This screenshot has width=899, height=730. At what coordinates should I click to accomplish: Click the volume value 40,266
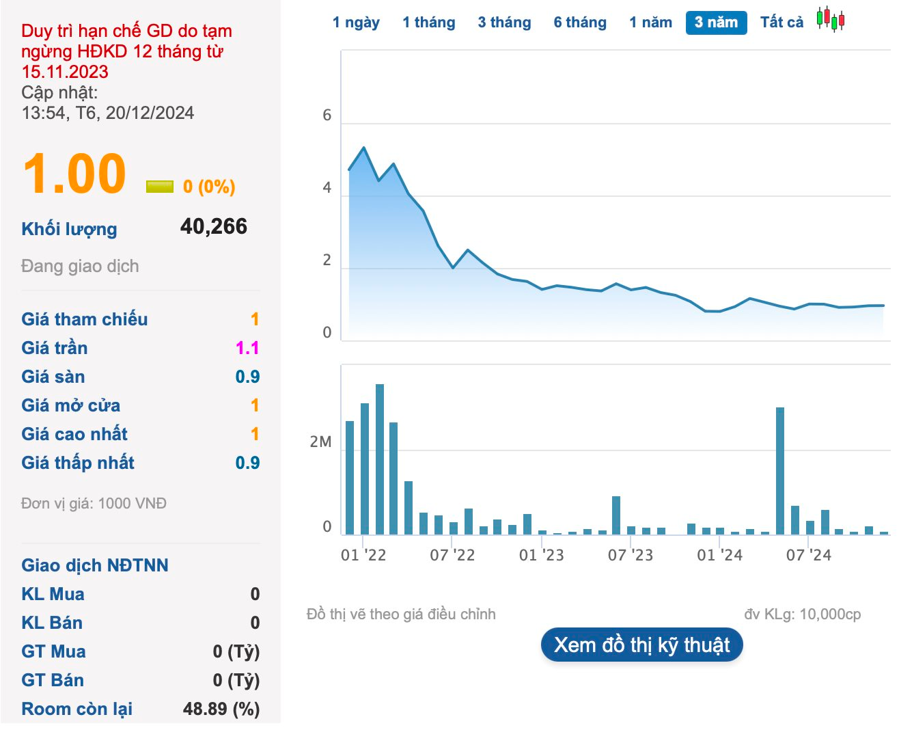[x=214, y=226]
